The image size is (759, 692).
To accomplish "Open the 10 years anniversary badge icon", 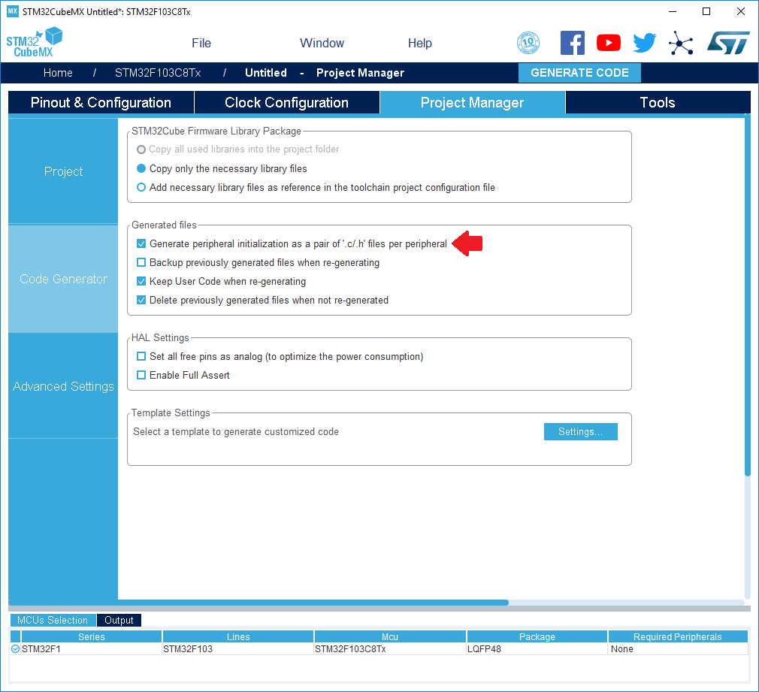I will pyautogui.click(x=528, y=43).
